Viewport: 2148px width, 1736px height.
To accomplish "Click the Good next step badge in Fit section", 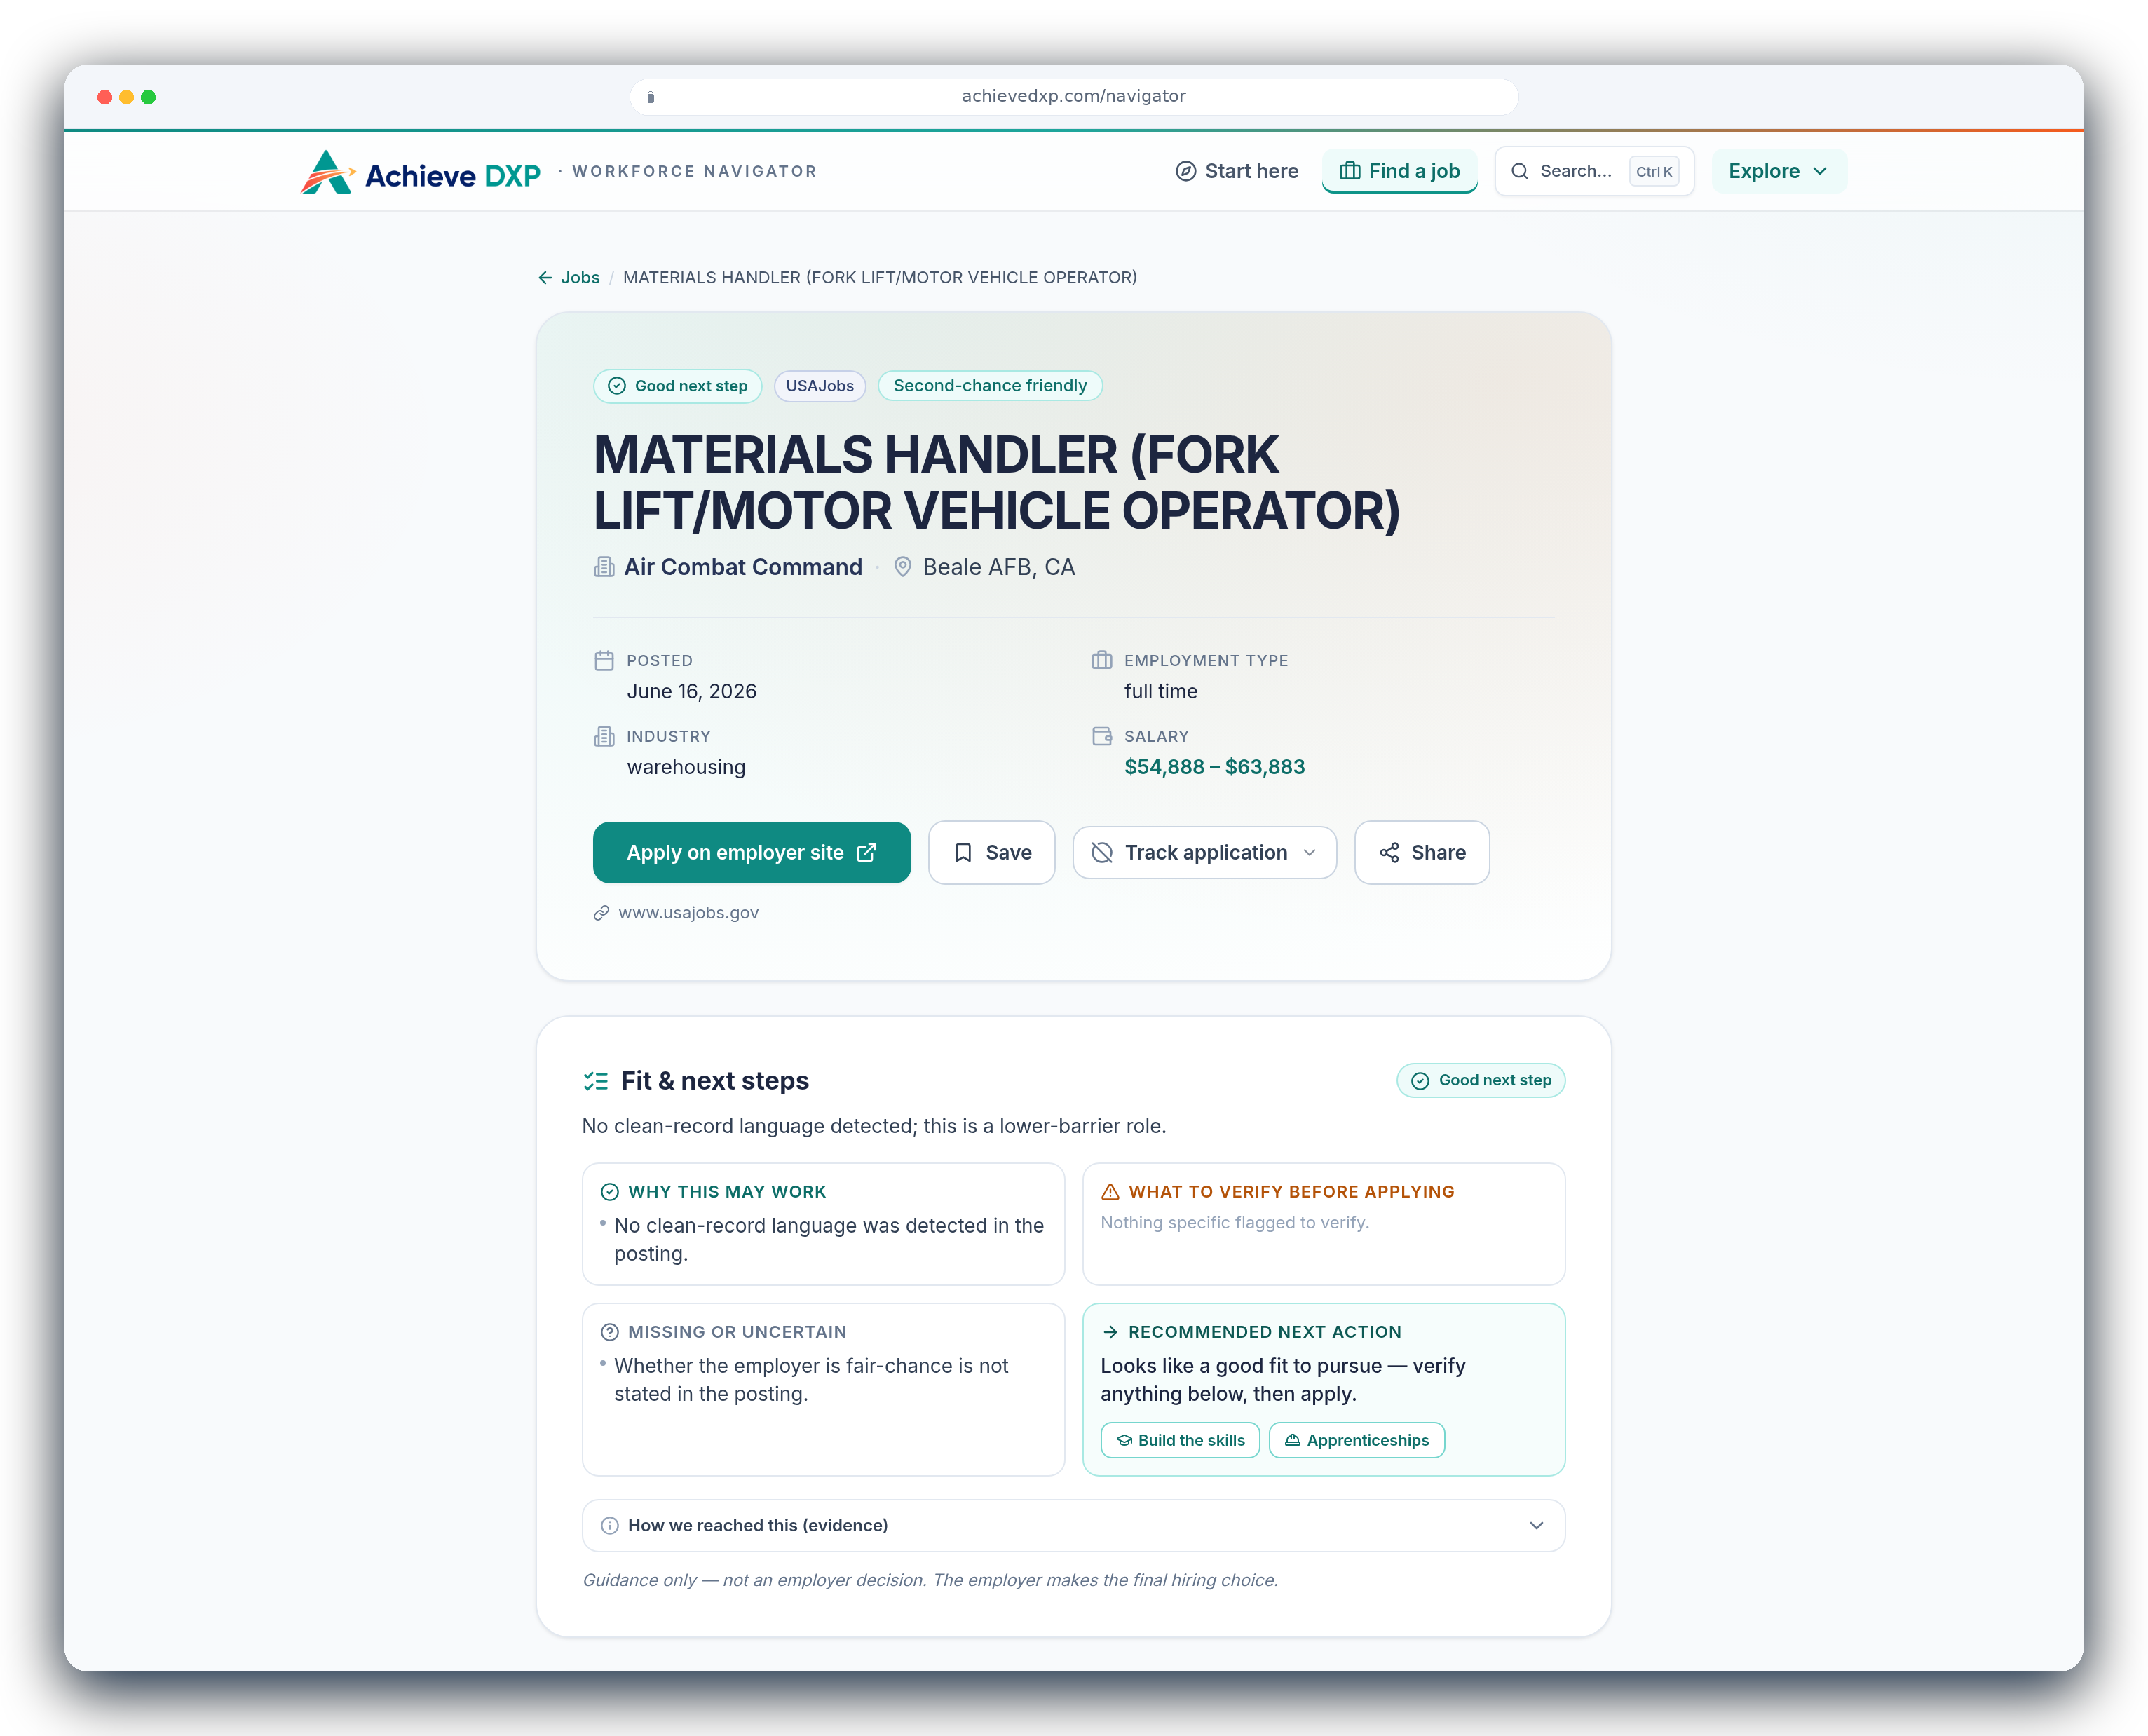I will click(1481, 1081).
